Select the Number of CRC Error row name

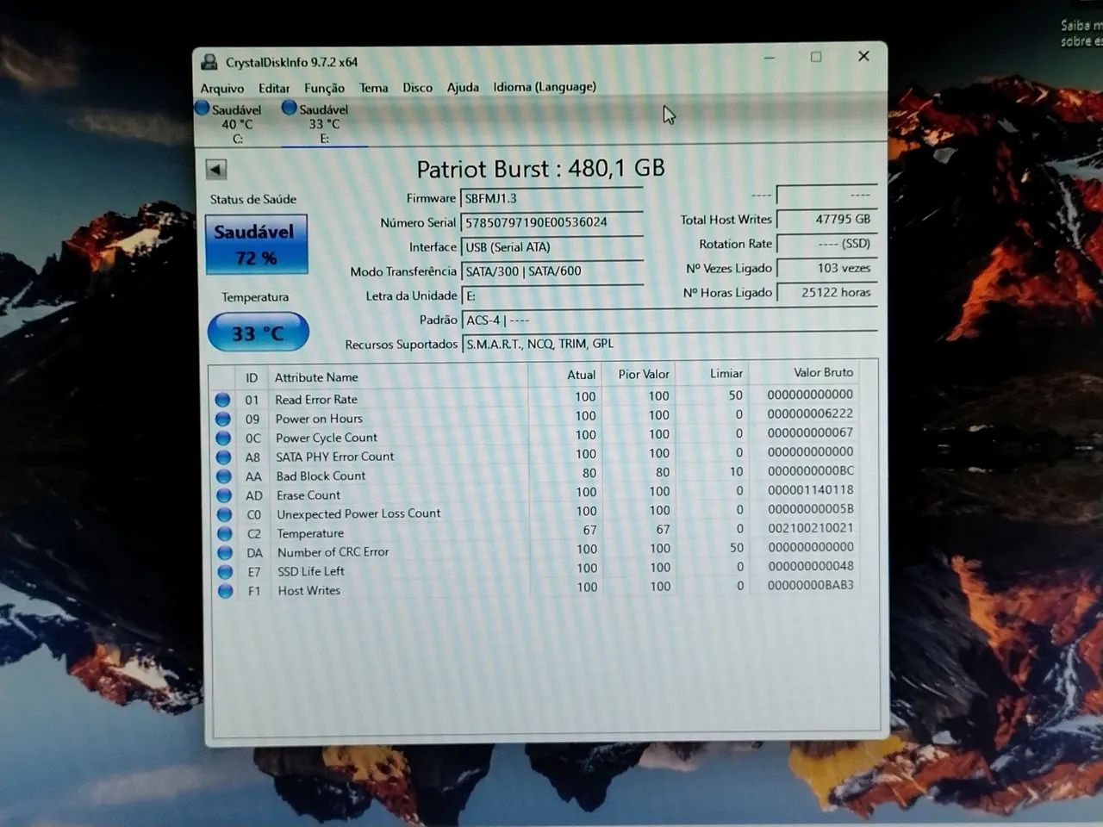click(333, 552)
